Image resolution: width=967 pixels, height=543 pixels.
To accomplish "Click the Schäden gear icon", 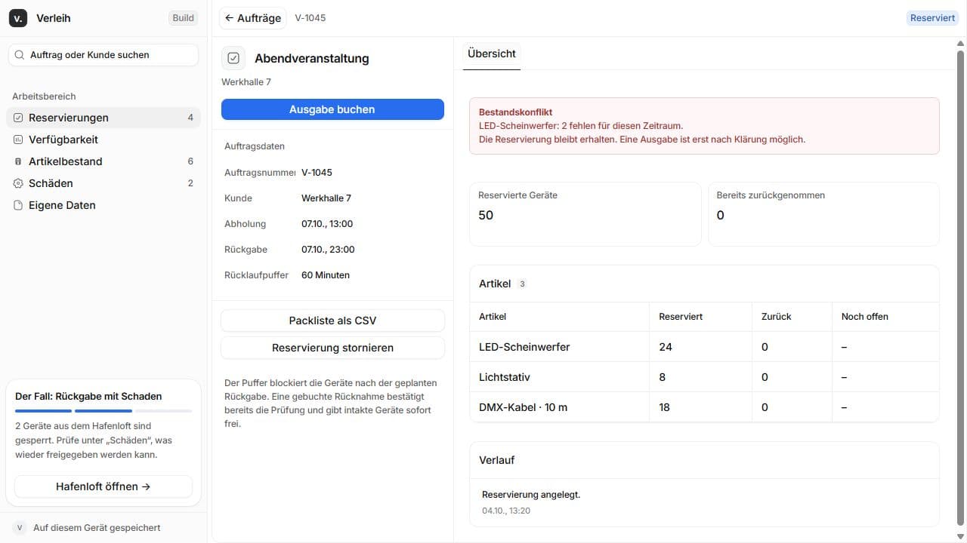I will pos(18,183).
